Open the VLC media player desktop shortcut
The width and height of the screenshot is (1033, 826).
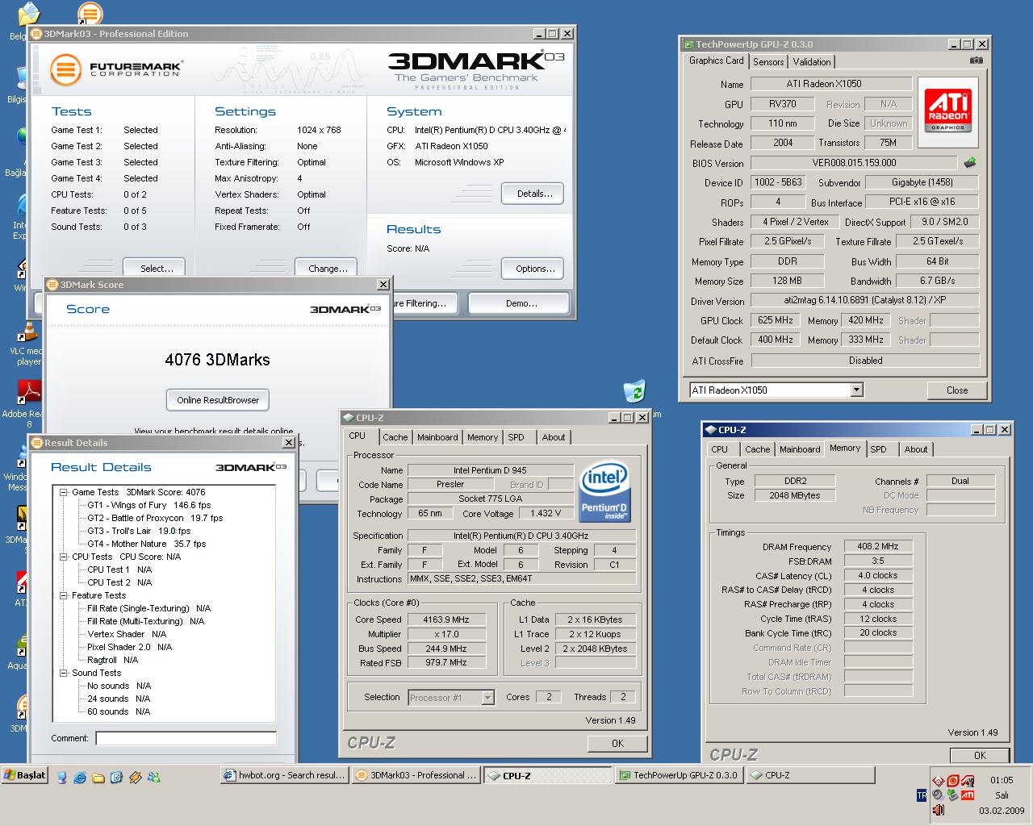(x=29, y=331)
